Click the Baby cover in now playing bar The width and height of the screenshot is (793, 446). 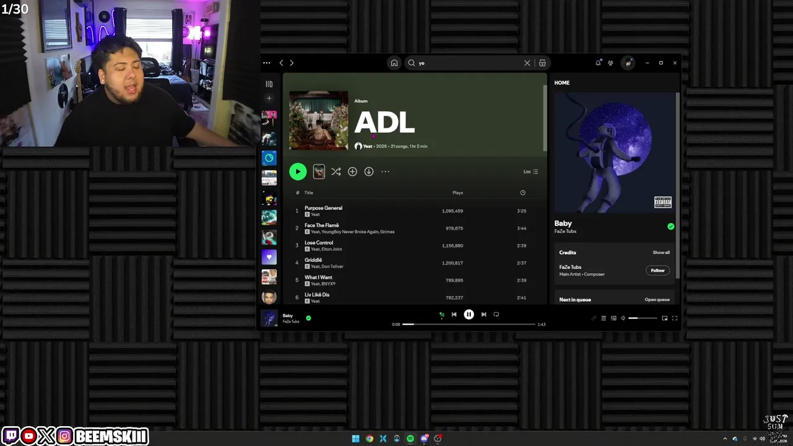[269, 318]
